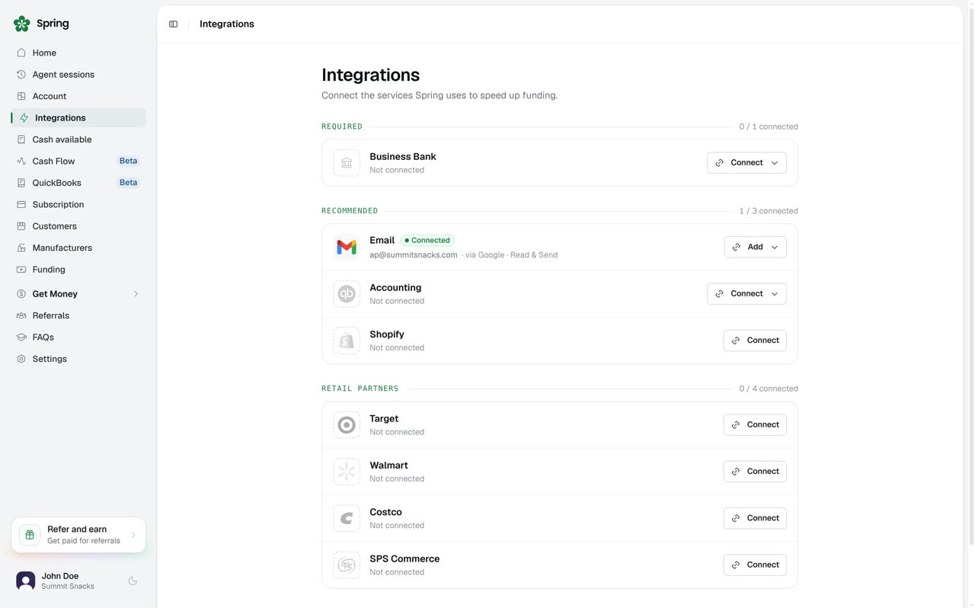Click the Manufacturers factory icon
This screenshot has width=975, height=608.
(21, 248)
